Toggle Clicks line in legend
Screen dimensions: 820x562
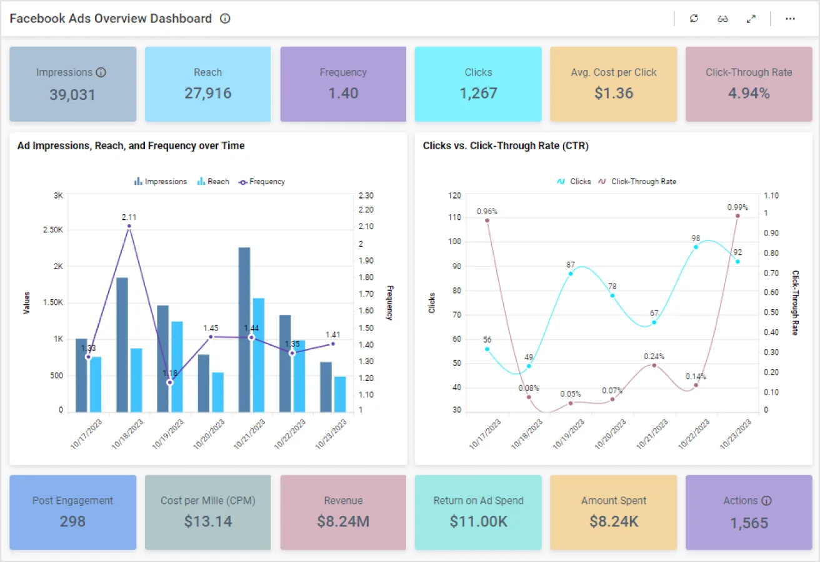[x=574, y=182]
